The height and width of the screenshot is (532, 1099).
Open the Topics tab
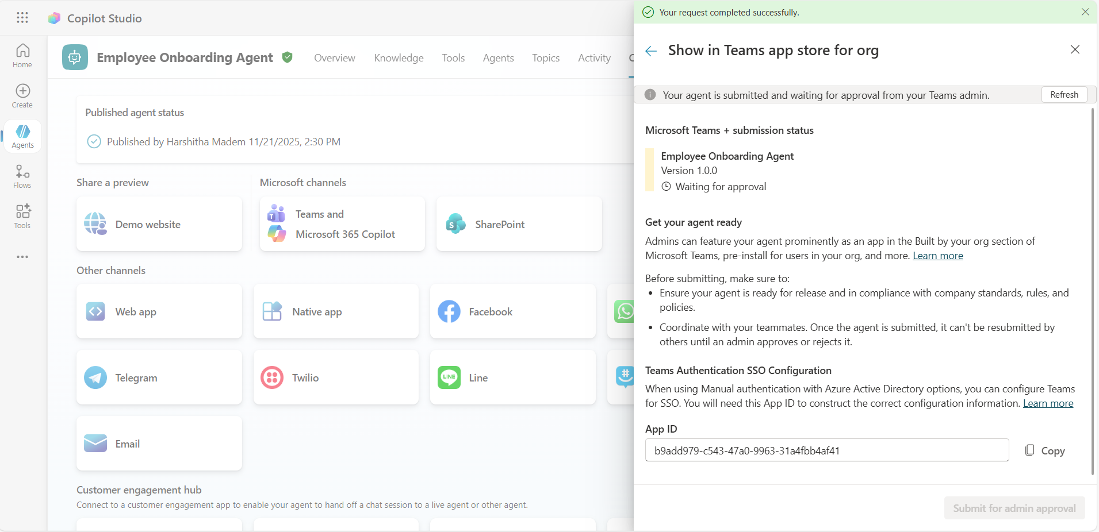pyautogui.click(x=545, y=58)
